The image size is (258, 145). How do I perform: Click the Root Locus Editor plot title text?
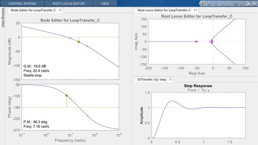click(197, 16)
